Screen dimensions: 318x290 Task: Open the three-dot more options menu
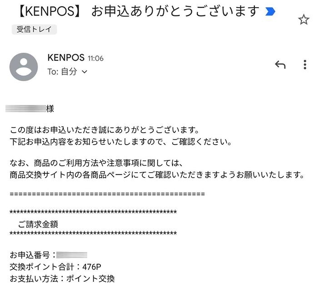click(305, 65)
